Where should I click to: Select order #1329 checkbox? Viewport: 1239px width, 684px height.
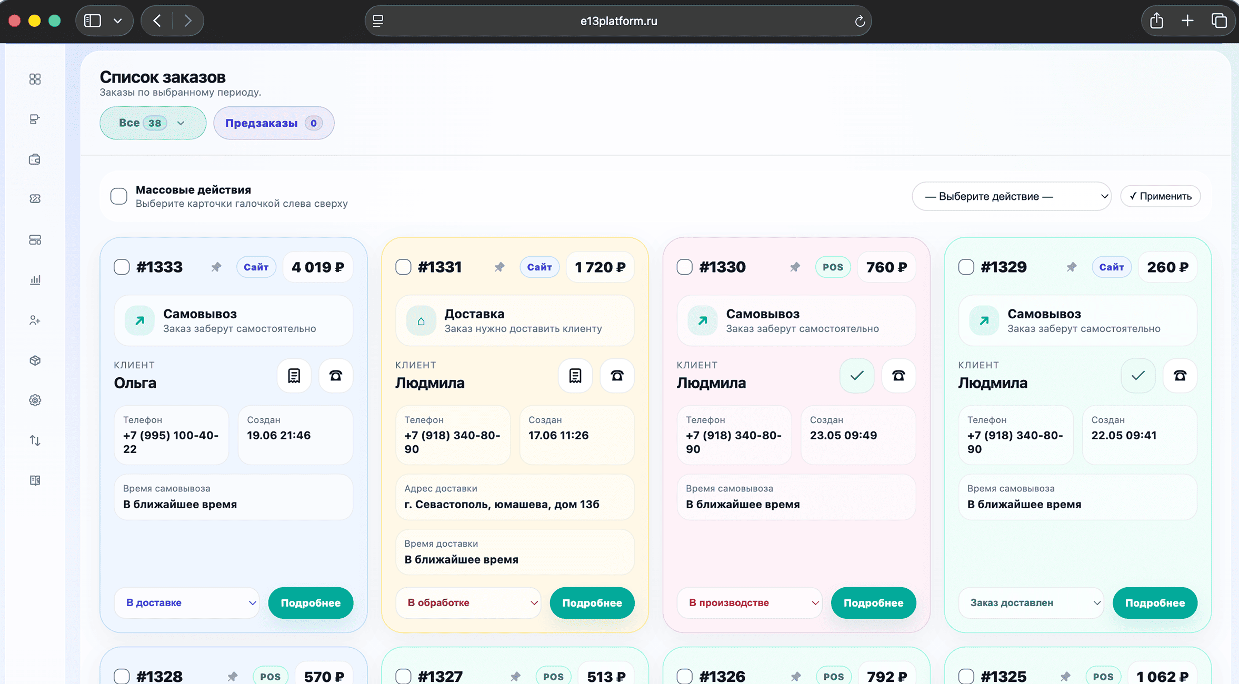point(966,267)
